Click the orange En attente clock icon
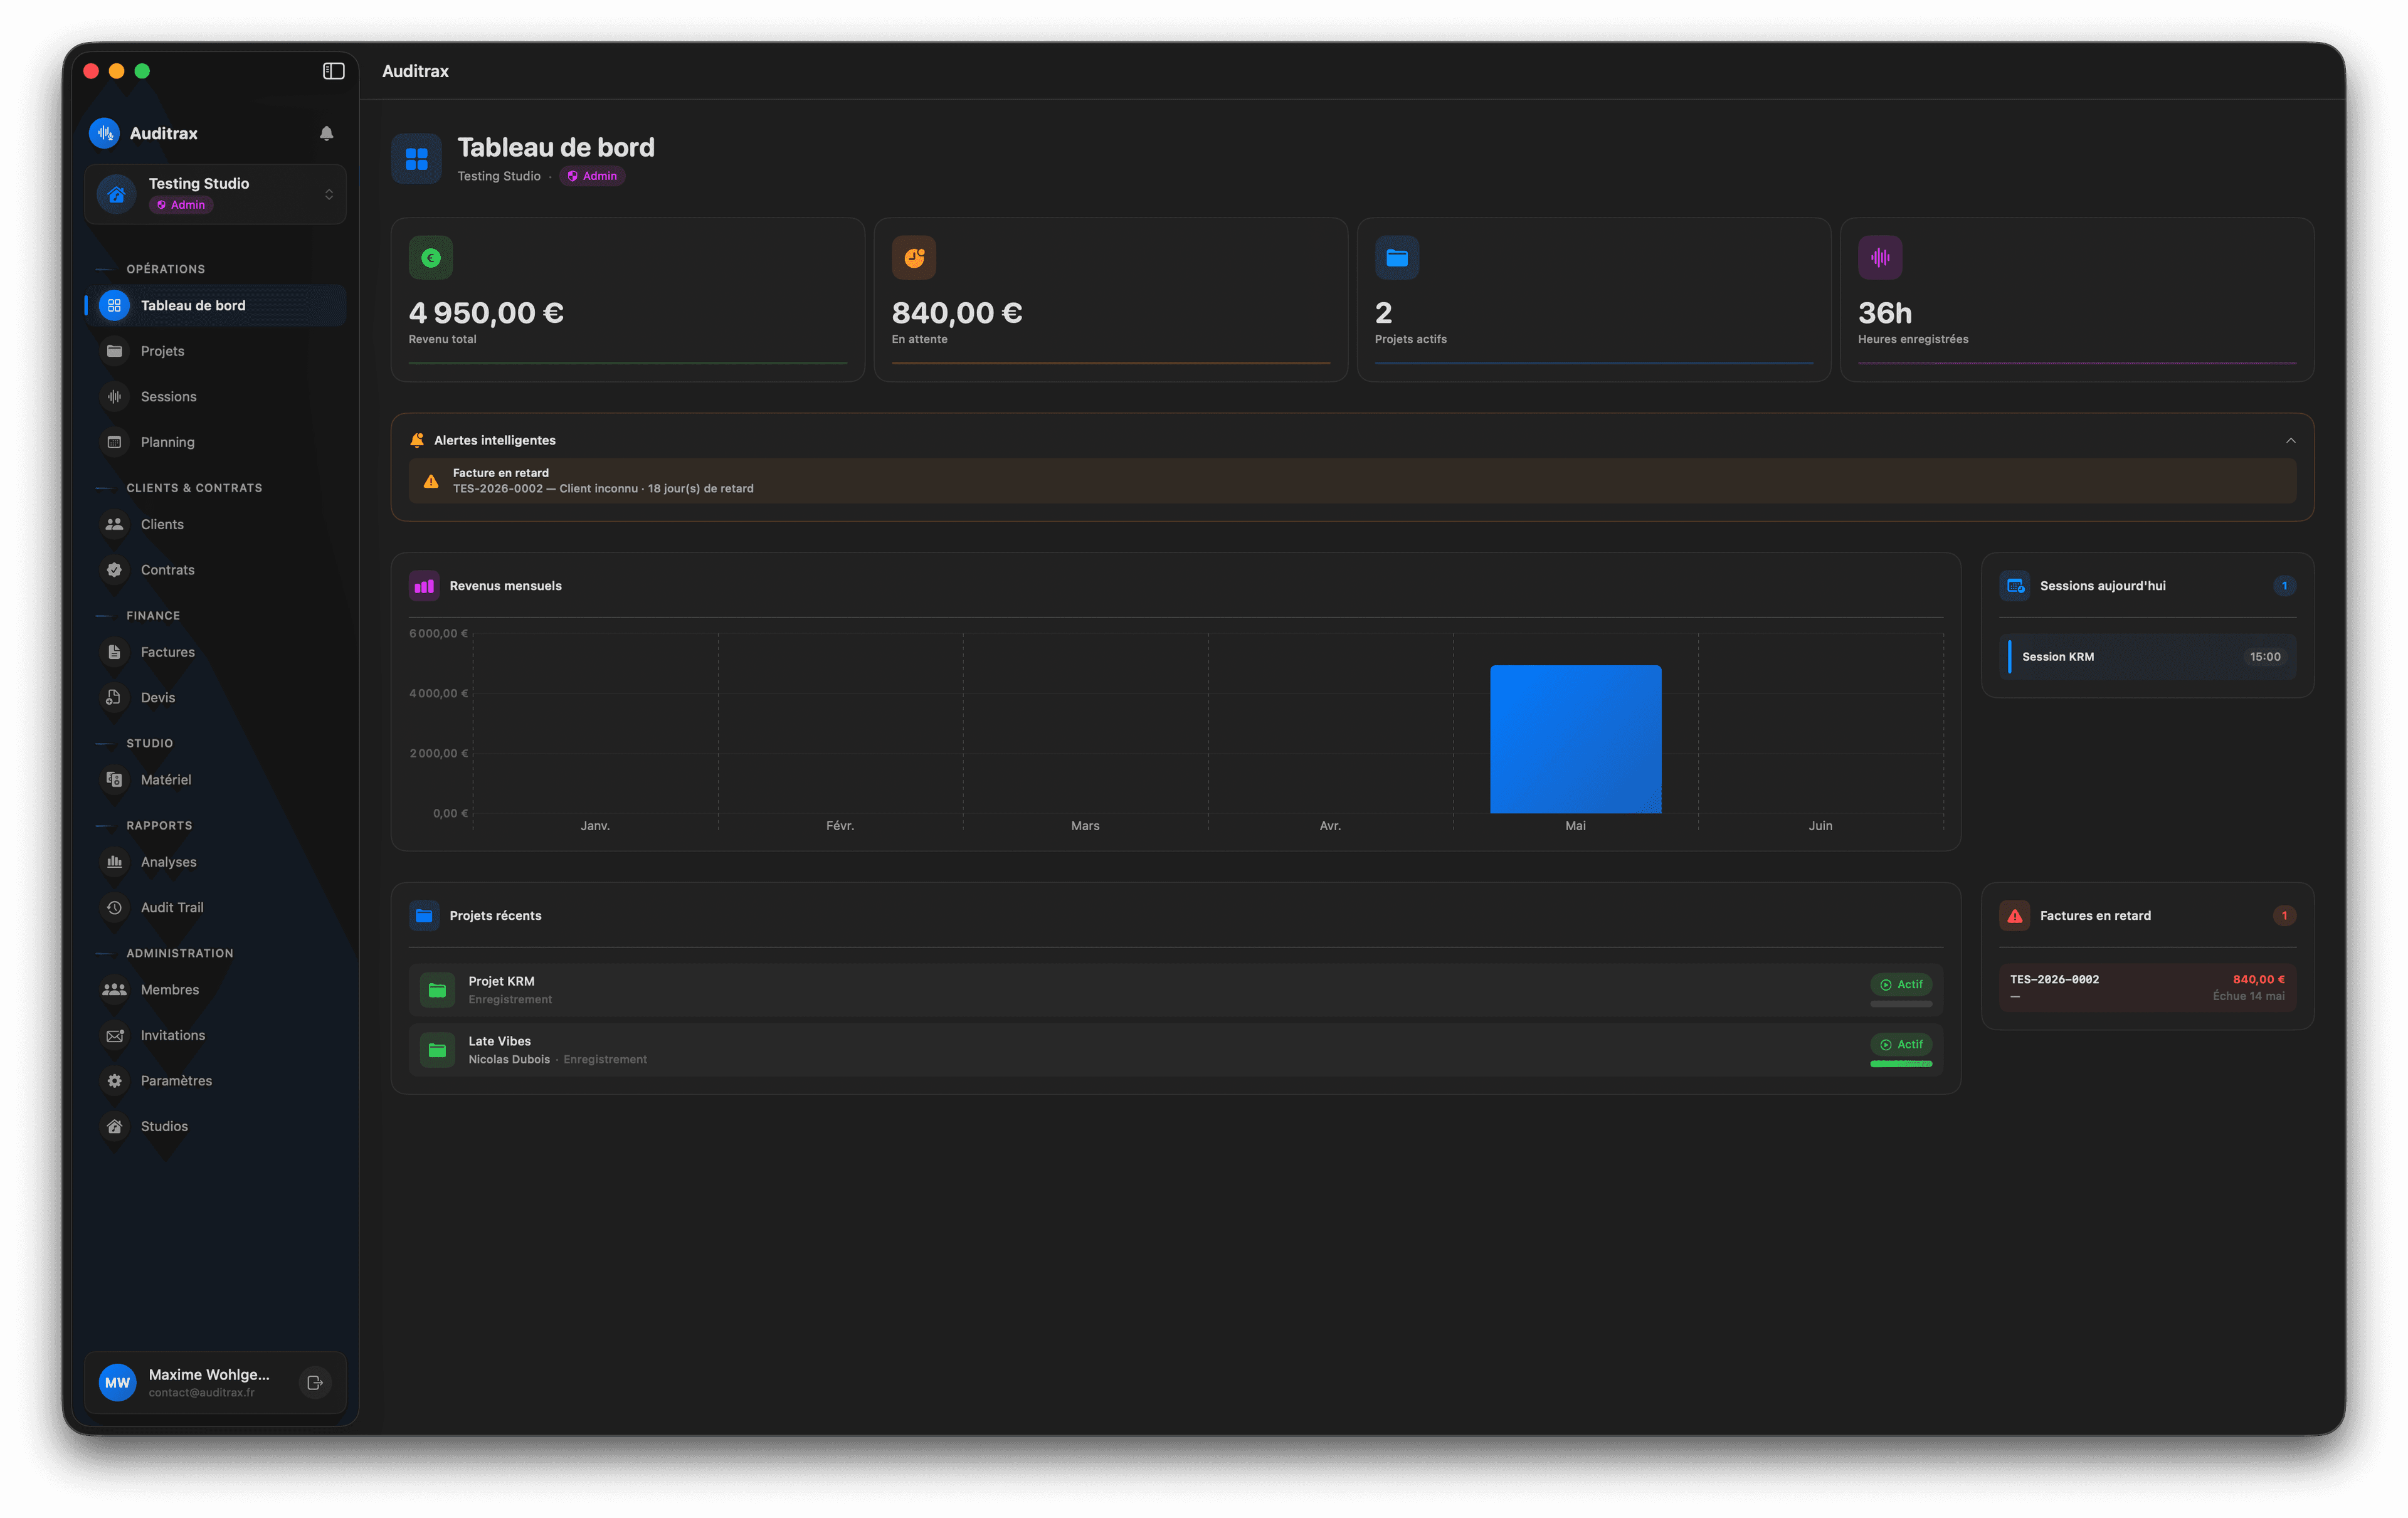The height and width of the screenshot is (1518, 2408). tap(914, 258)
